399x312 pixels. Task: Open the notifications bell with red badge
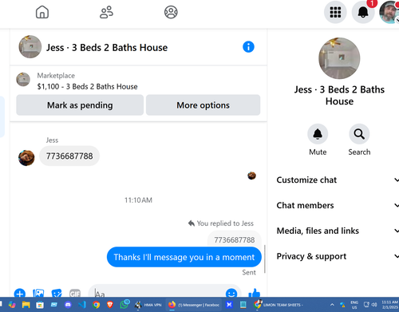click(363, 12)
